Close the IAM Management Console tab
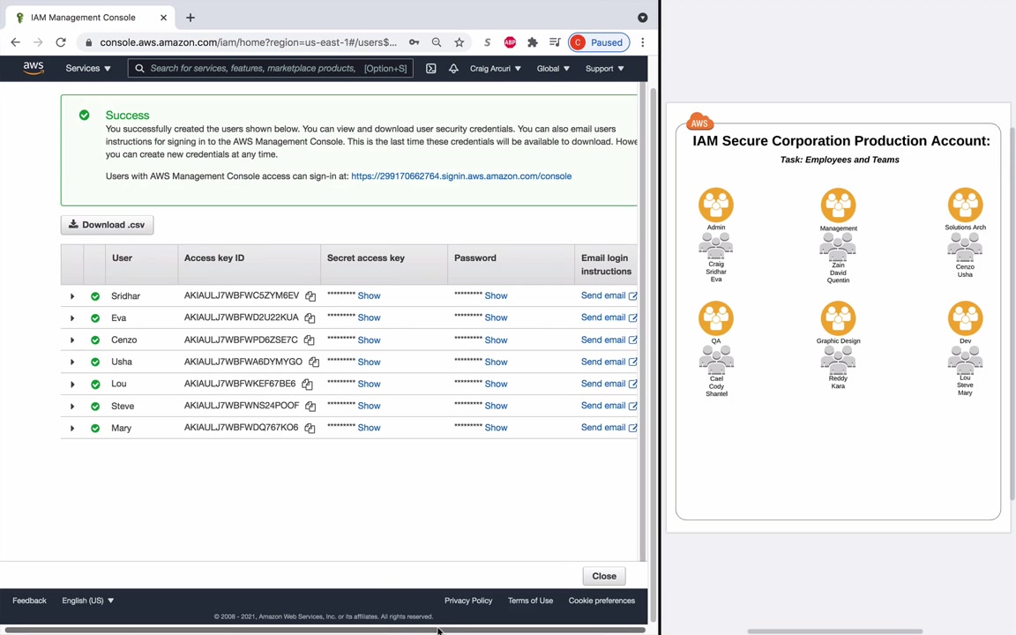The image size is (1016, 635). pos(163,18)
